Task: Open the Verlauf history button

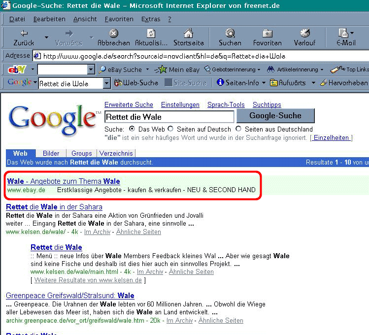Action: click(304, 37)
